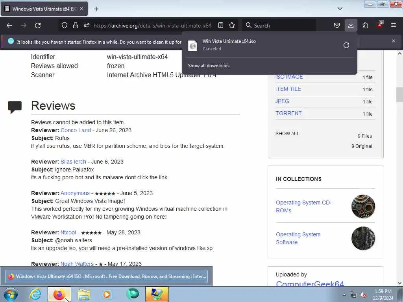403x302 pixels.
Task: Click the Firefox taskbar button
Action: [x=59, y=294]
